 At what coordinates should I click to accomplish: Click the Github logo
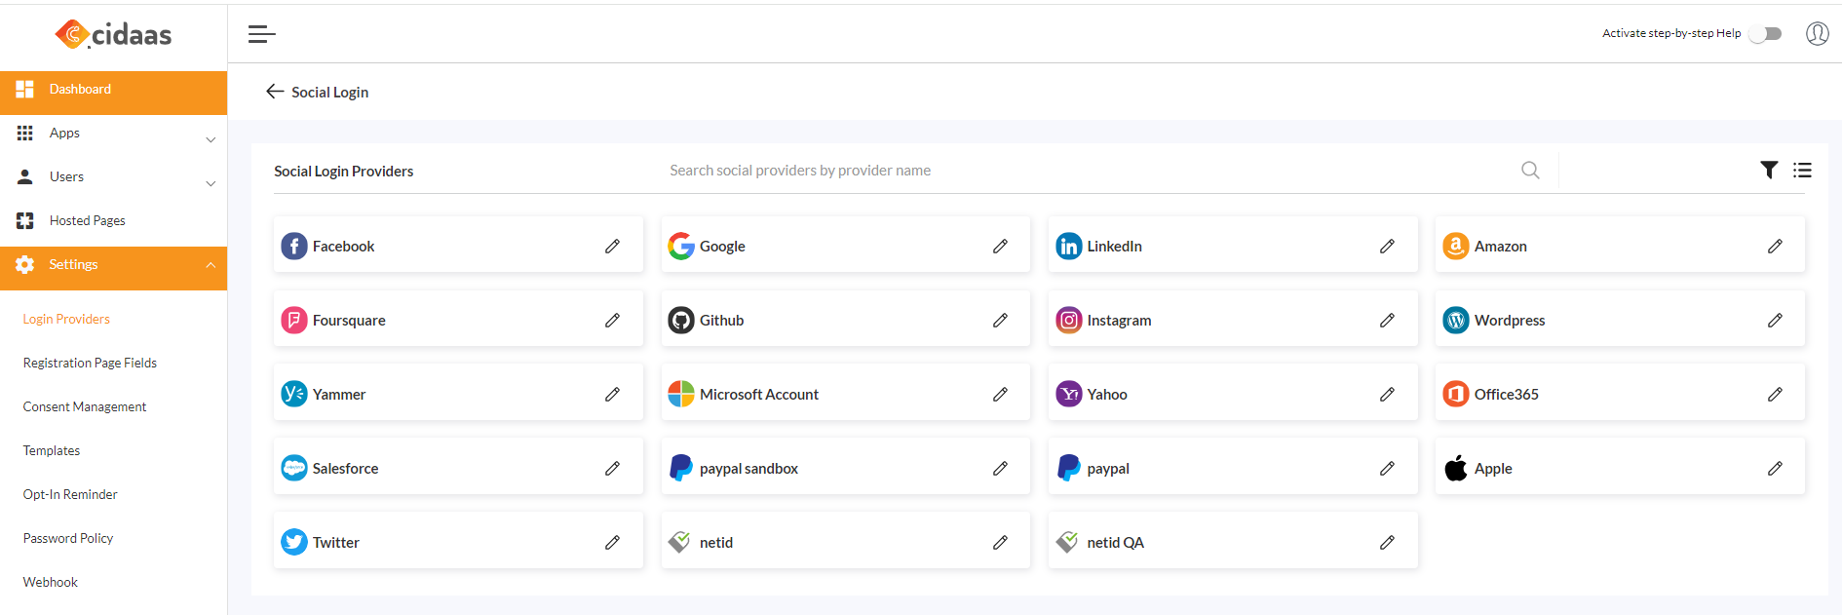[681, 320]
